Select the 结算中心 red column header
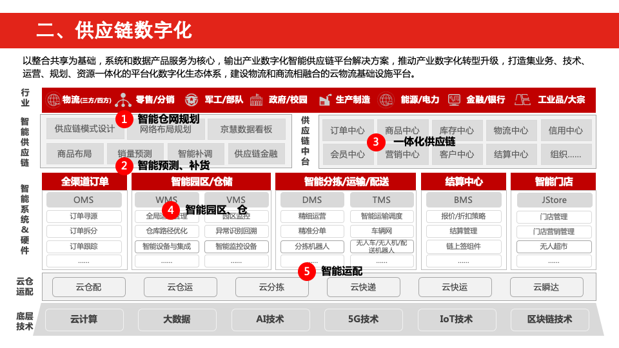The height and width of the screenshot is (348, 619). 464,182
